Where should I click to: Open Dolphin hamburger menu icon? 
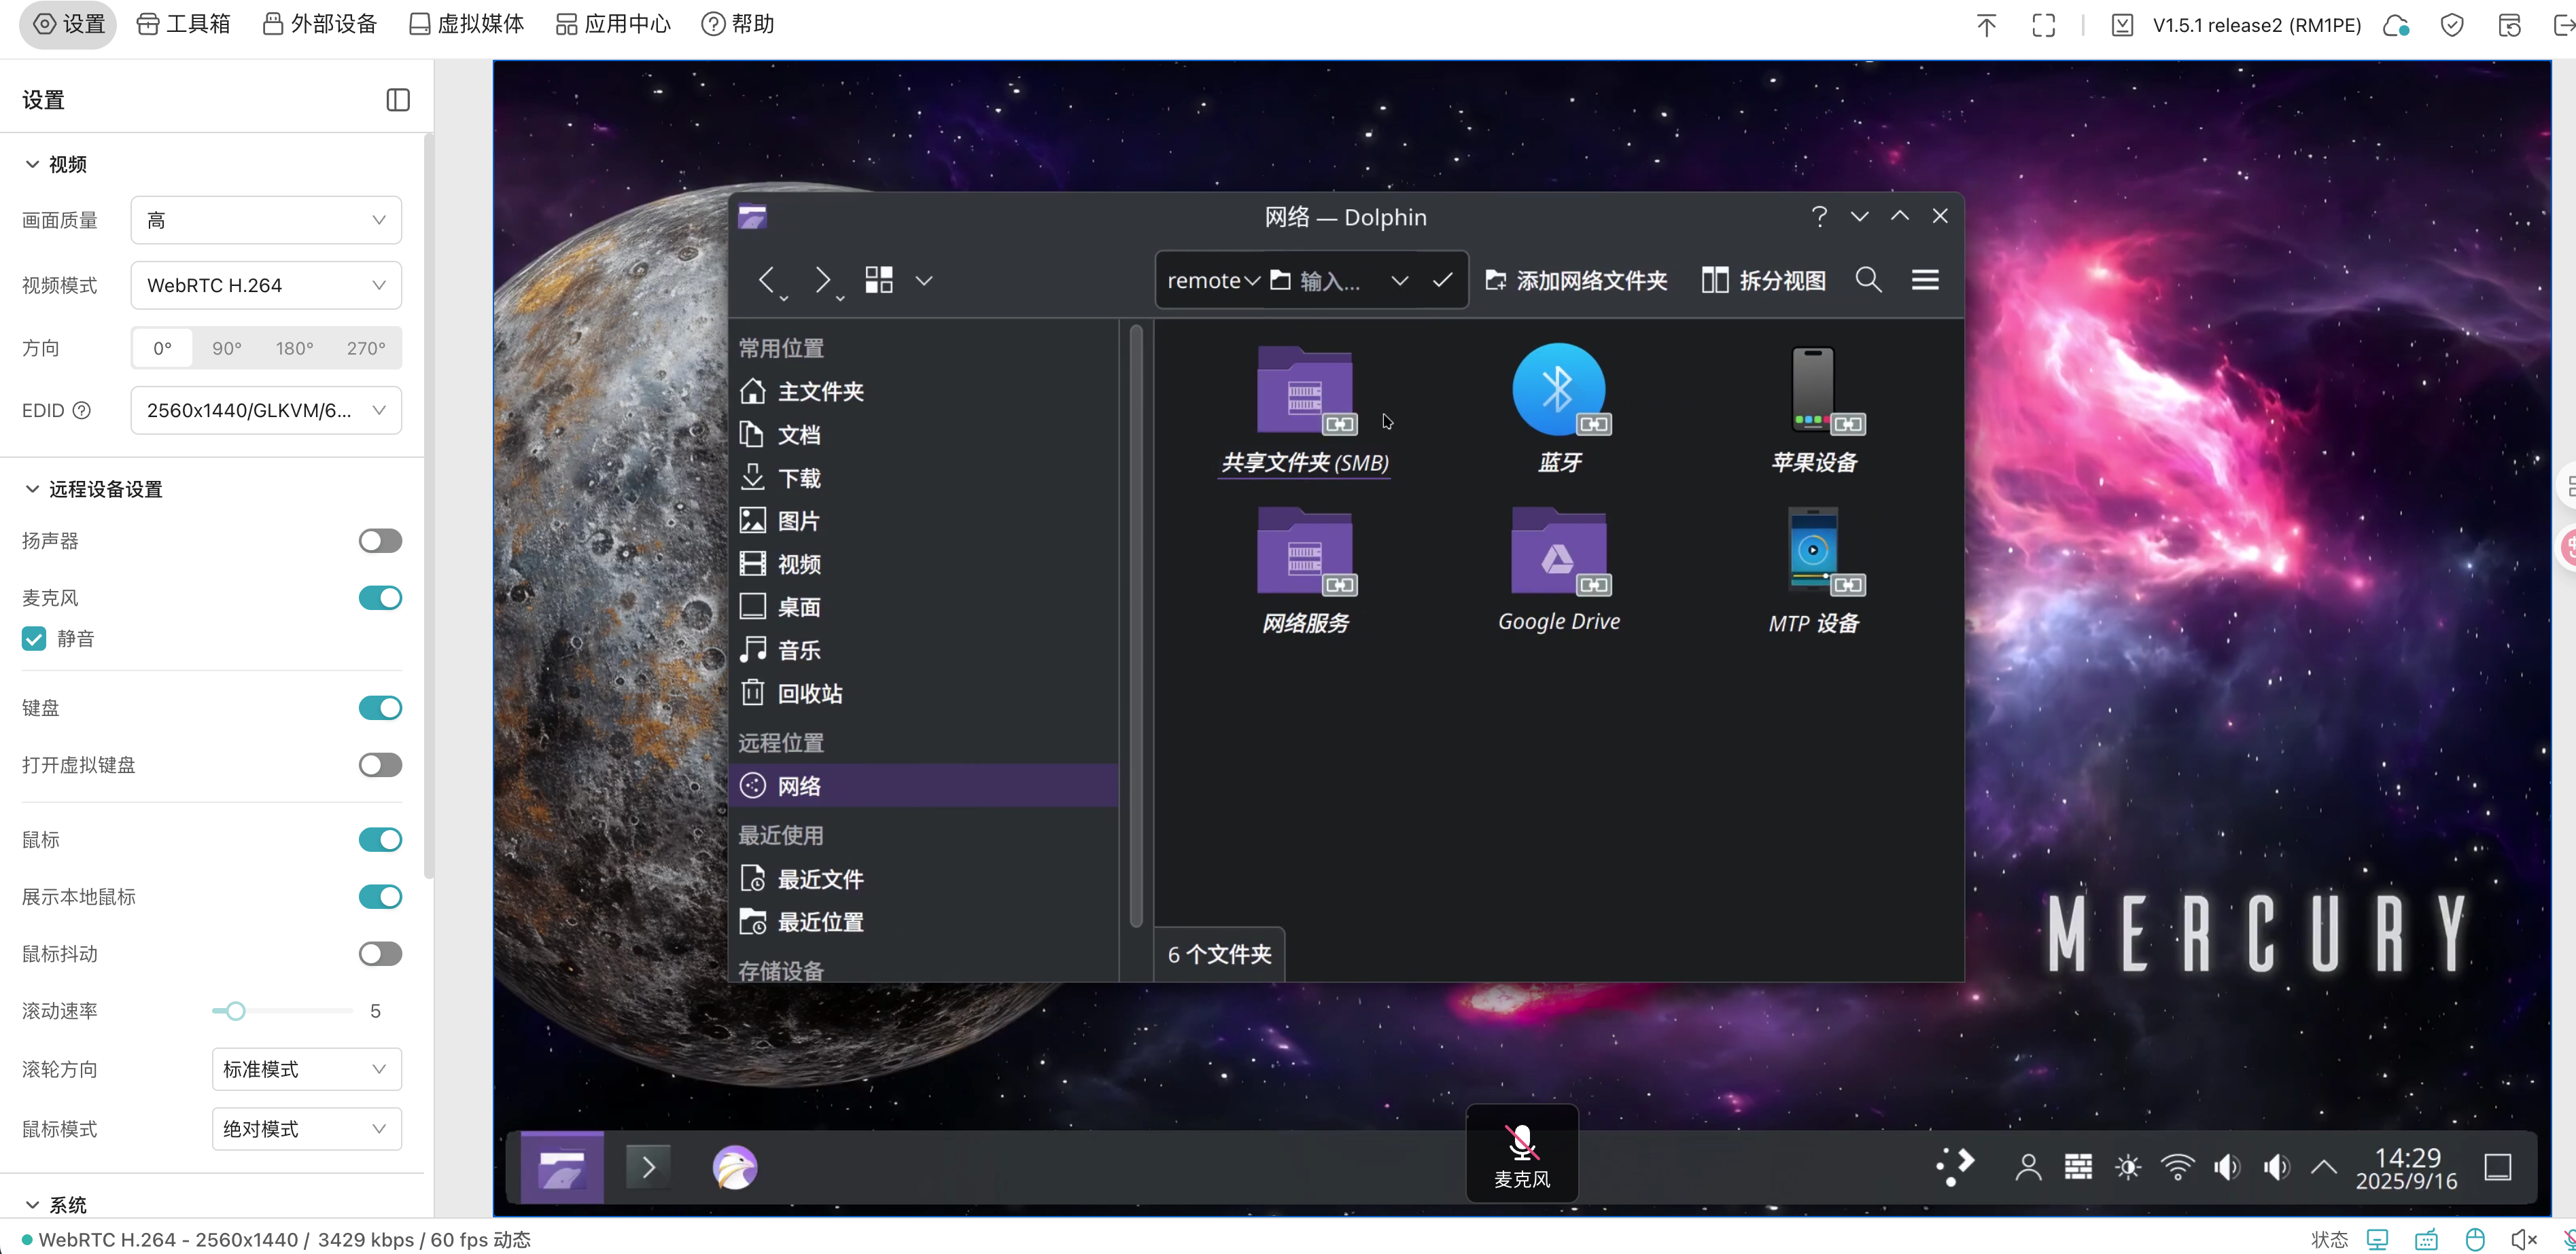point(1925,281)
